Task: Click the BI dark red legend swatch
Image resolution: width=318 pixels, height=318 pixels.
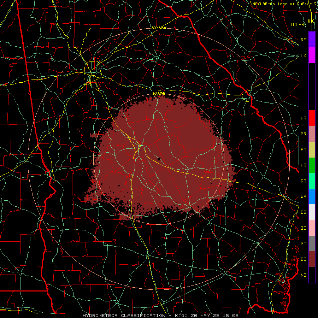Action: (x=312, y=259)
